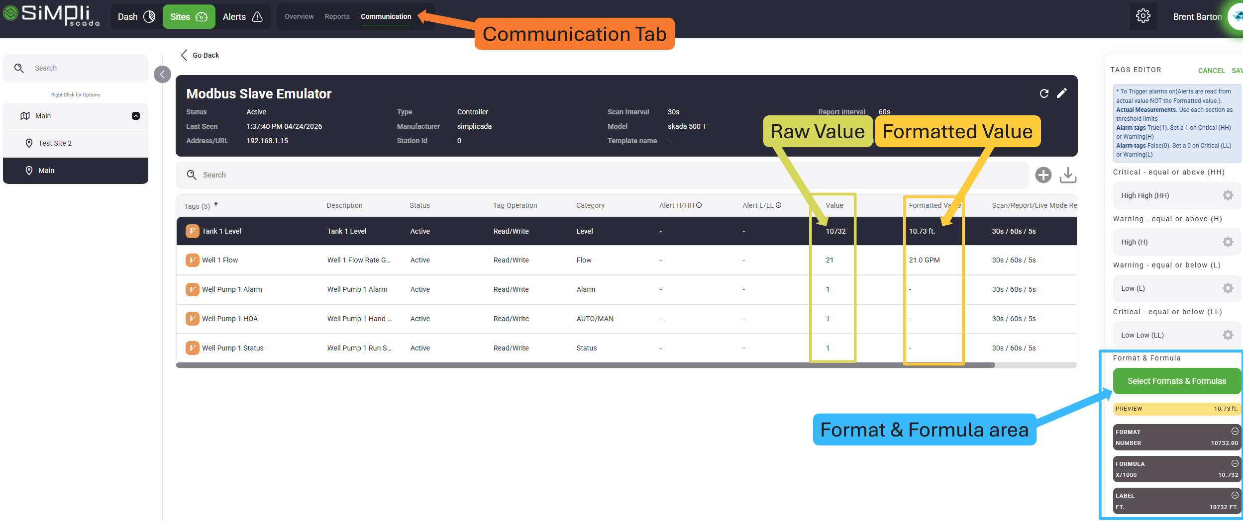Click the Low Low (LL) gear icon

(1228, 335)
